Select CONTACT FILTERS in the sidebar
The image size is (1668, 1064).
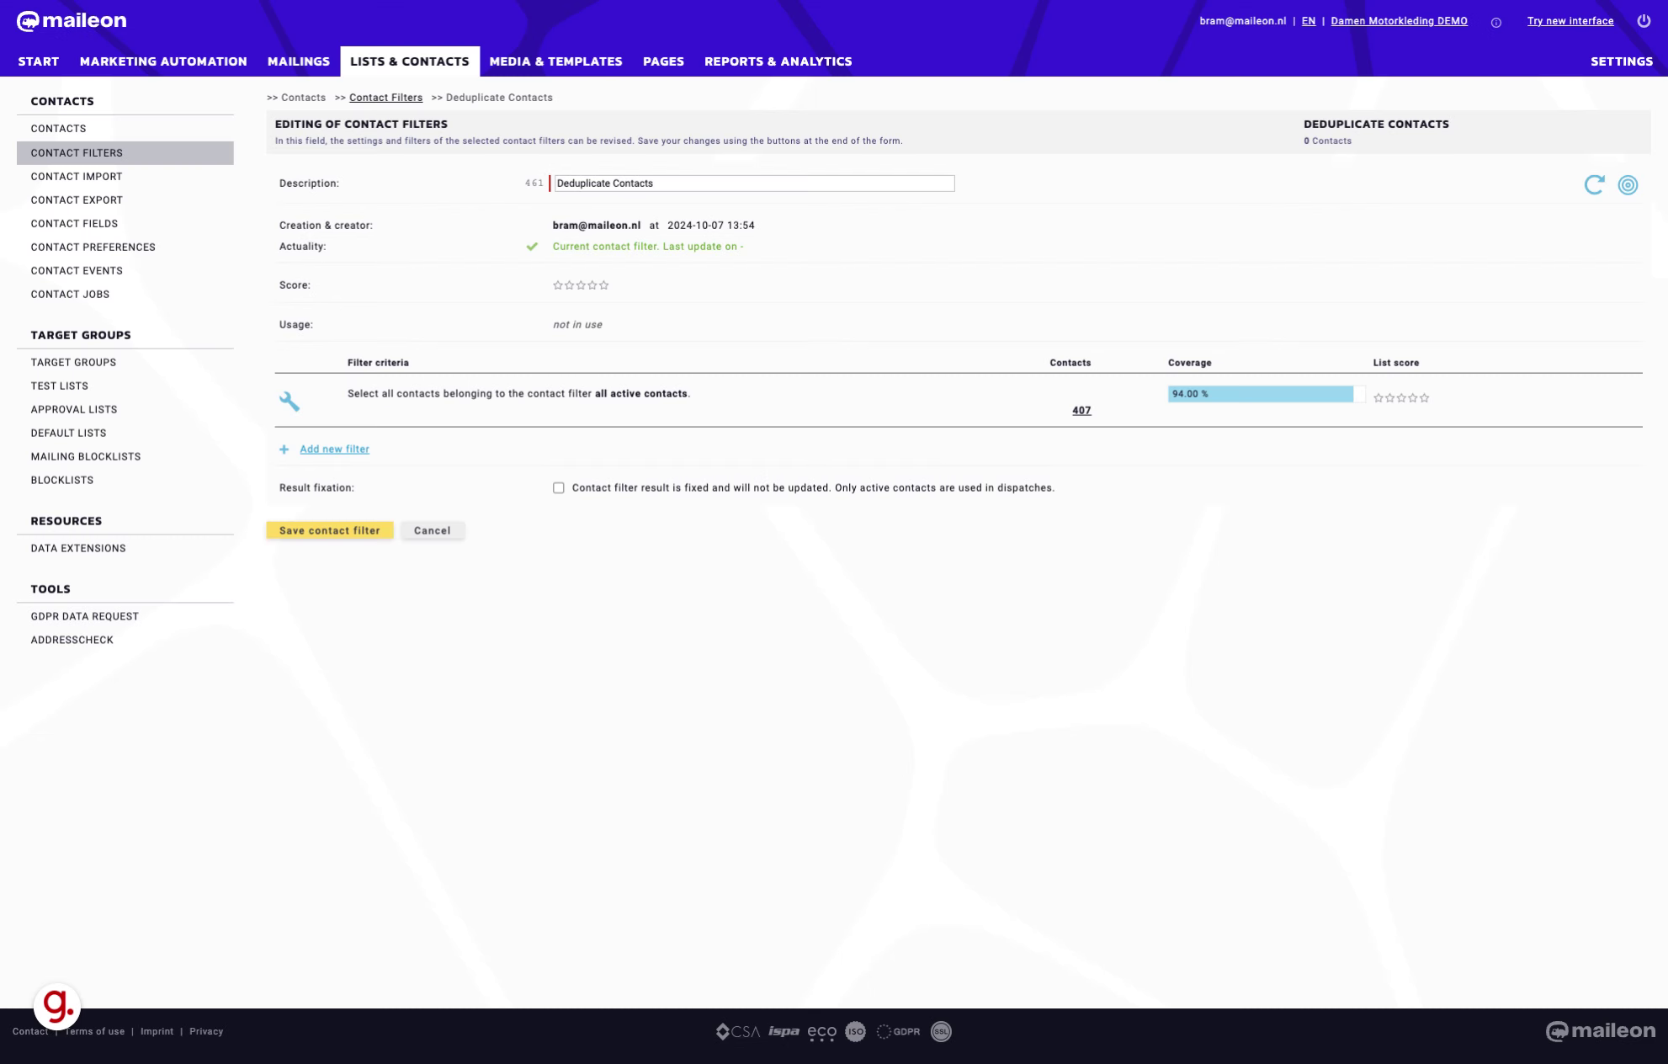pos(125,152)
